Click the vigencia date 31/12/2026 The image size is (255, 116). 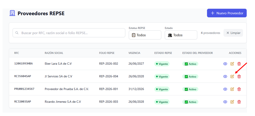(136, 89)
